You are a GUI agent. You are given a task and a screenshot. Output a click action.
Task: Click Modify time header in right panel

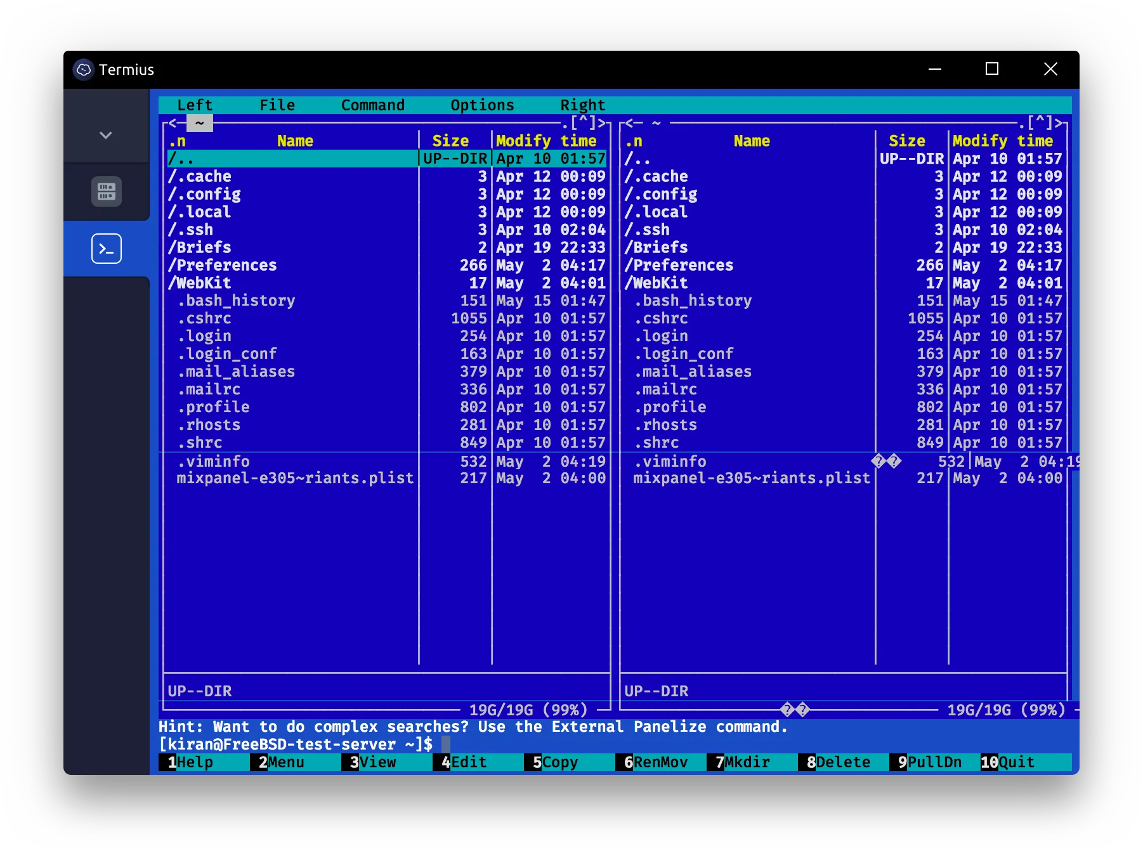pyautogui.click(x=1002, y=141)
